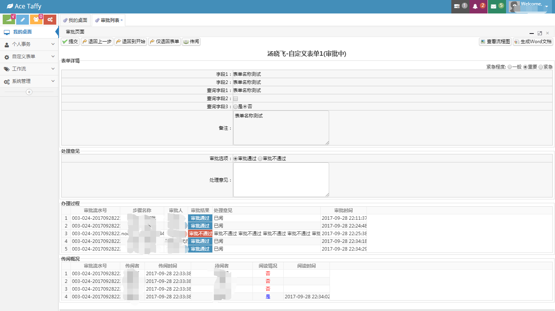The width and height of the screenshot is (555, 311).
Task: Switch to the 我的桌面 tab
Action: click(75, 20)
